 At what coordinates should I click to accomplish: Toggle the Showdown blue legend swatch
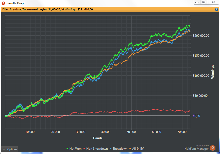pos(111,148)
